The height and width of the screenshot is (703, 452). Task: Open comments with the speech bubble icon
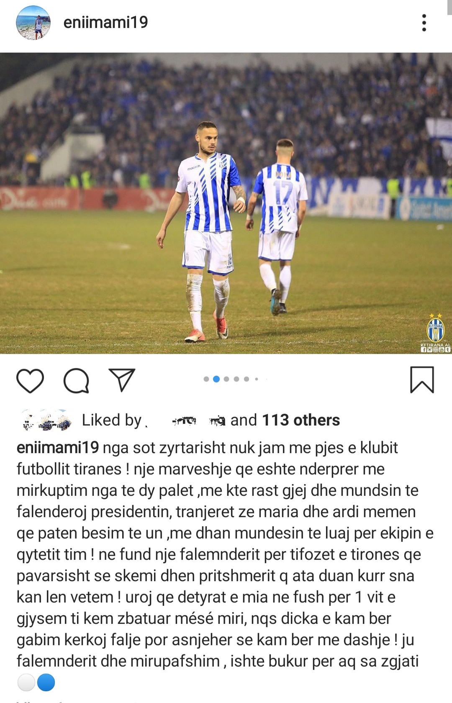pyautogui.click(x=76, y=380)
